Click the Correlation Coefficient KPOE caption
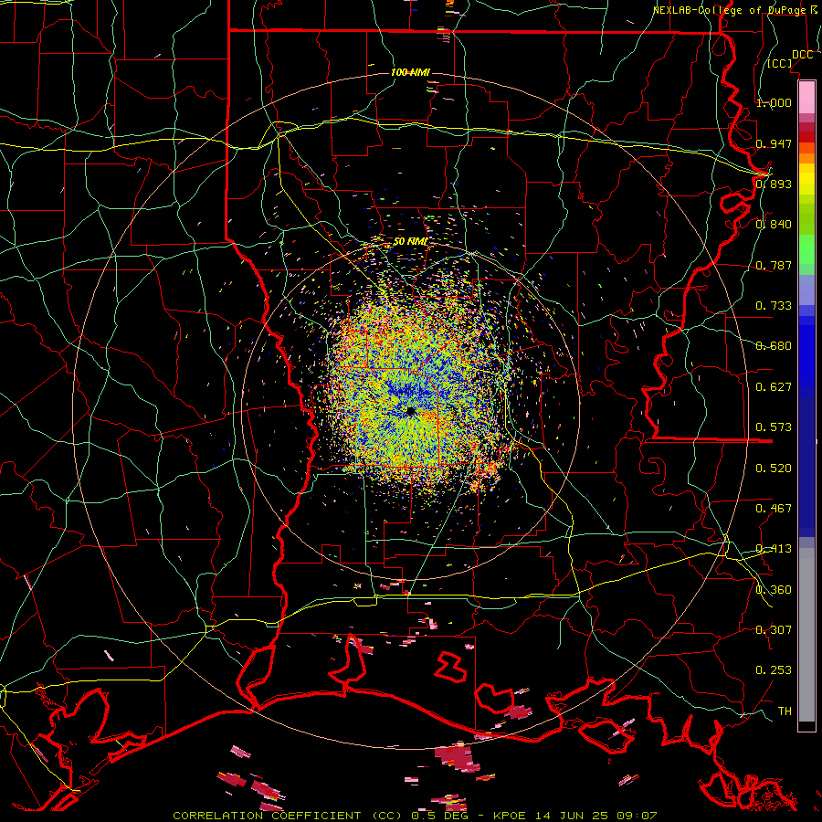This screenshot has width=822, height=822. point(415,816)
